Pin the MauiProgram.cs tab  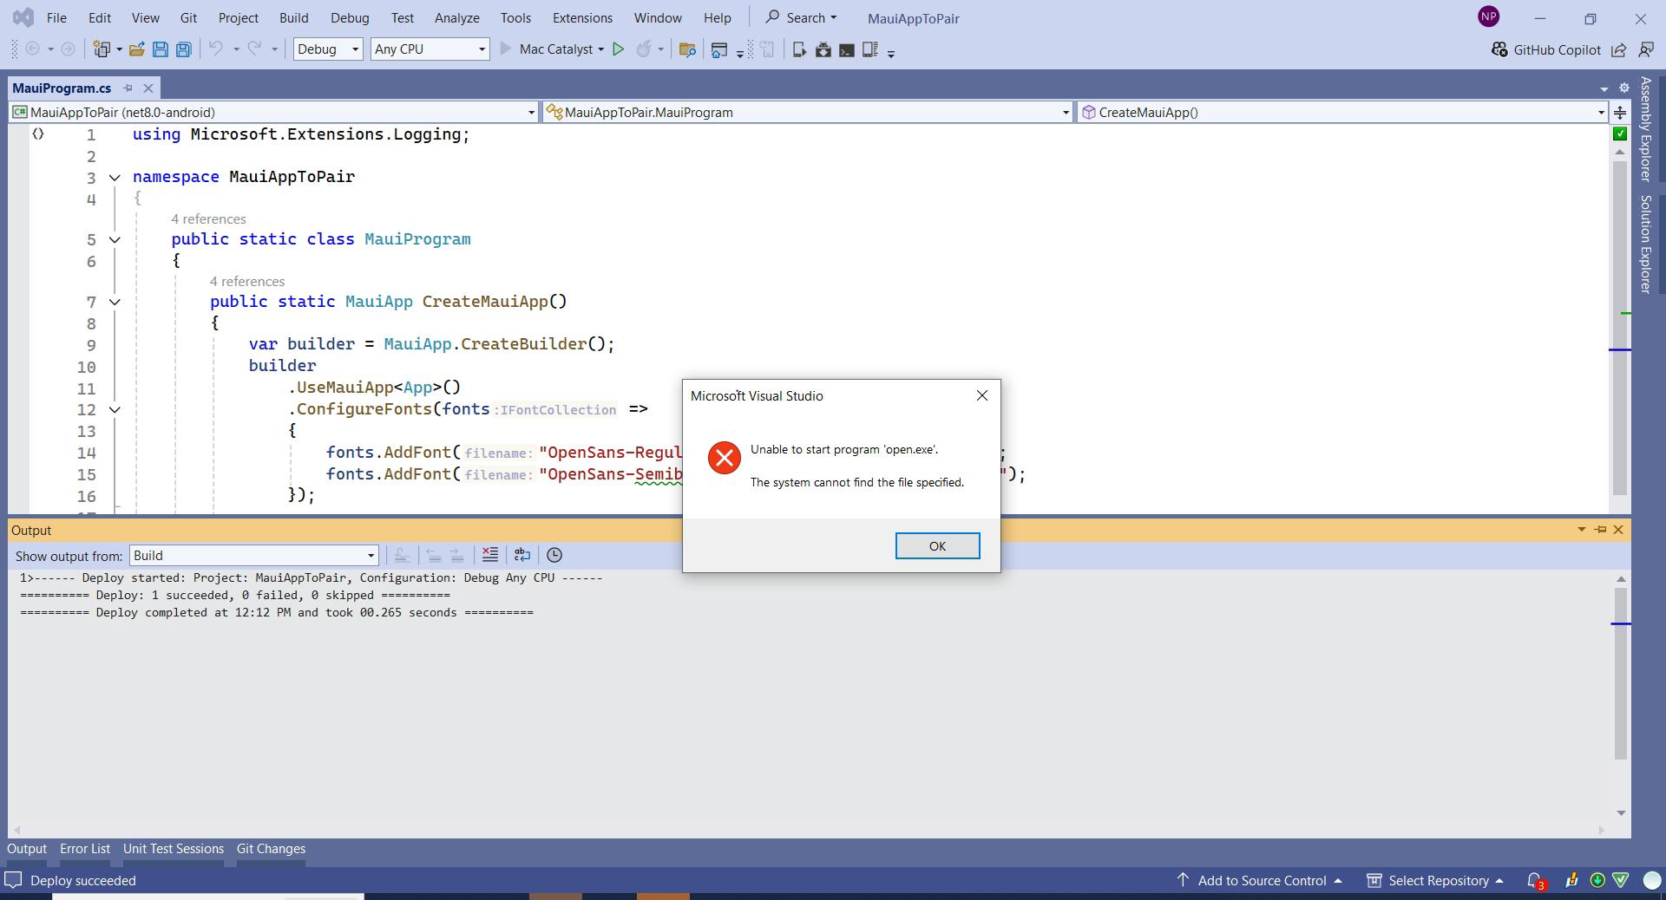click(128, 88)
